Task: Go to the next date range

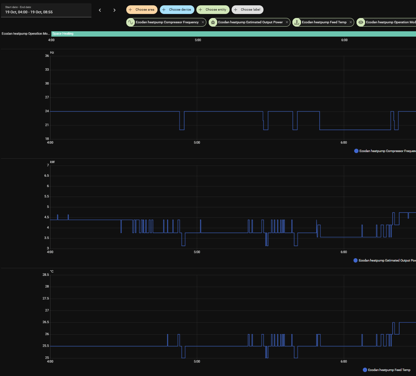Action: pyautogui.click(x=114, y=10)
